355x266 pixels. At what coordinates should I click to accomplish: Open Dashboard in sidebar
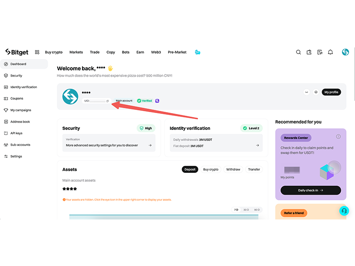(x=24, y=64)
